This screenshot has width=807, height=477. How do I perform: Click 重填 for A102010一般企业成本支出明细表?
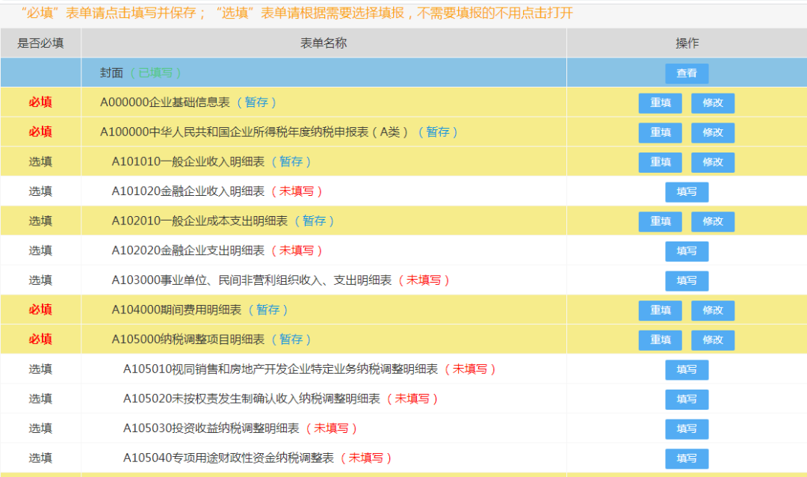point(661,221)
